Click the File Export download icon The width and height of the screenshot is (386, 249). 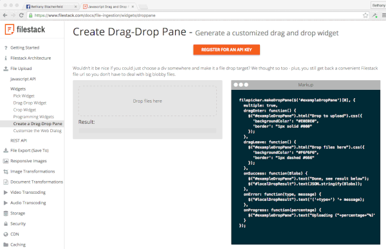6,150
